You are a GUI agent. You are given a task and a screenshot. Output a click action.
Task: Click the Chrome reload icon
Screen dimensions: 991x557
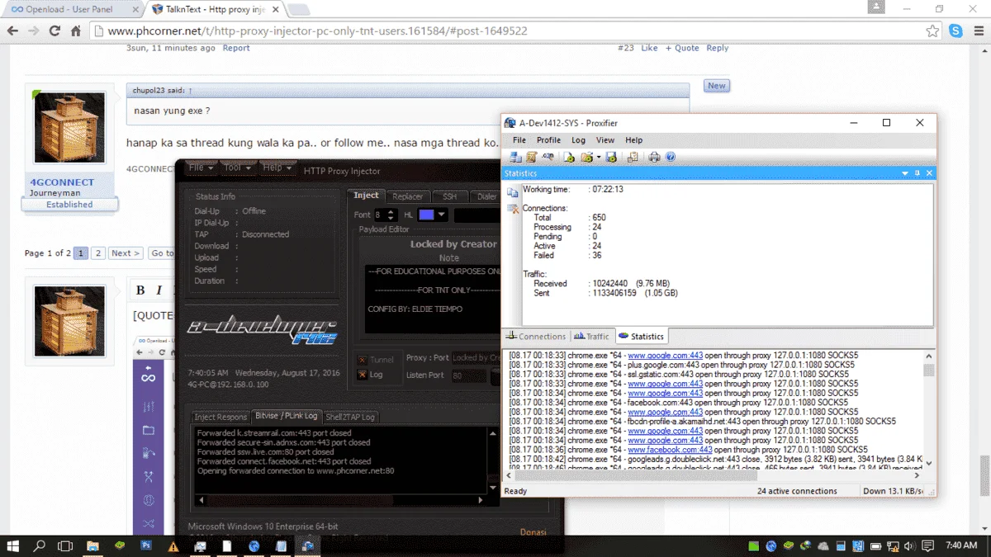pos(55,31)
